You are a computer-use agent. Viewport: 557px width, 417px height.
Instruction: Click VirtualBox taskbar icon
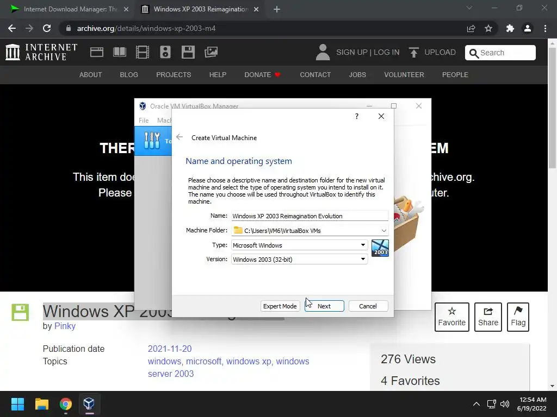[89, 404]
